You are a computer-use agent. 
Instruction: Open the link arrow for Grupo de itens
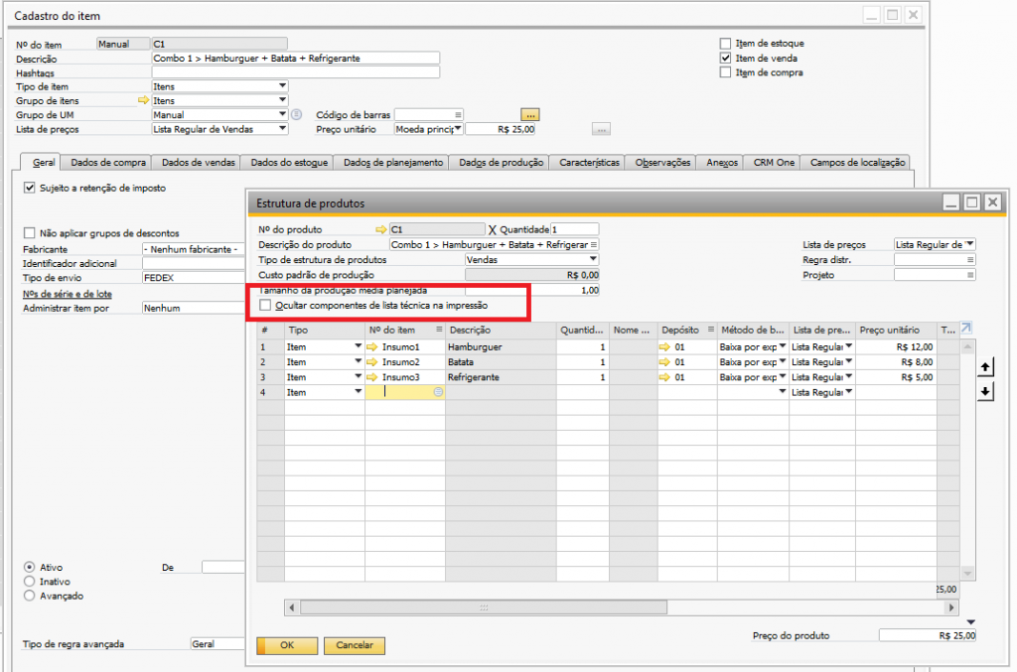143,100
